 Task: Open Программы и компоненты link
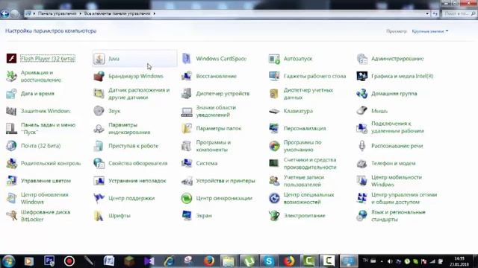click(x=214, y=146)
